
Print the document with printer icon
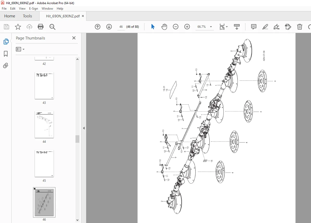pyautogui.click(x=41, y=27)
